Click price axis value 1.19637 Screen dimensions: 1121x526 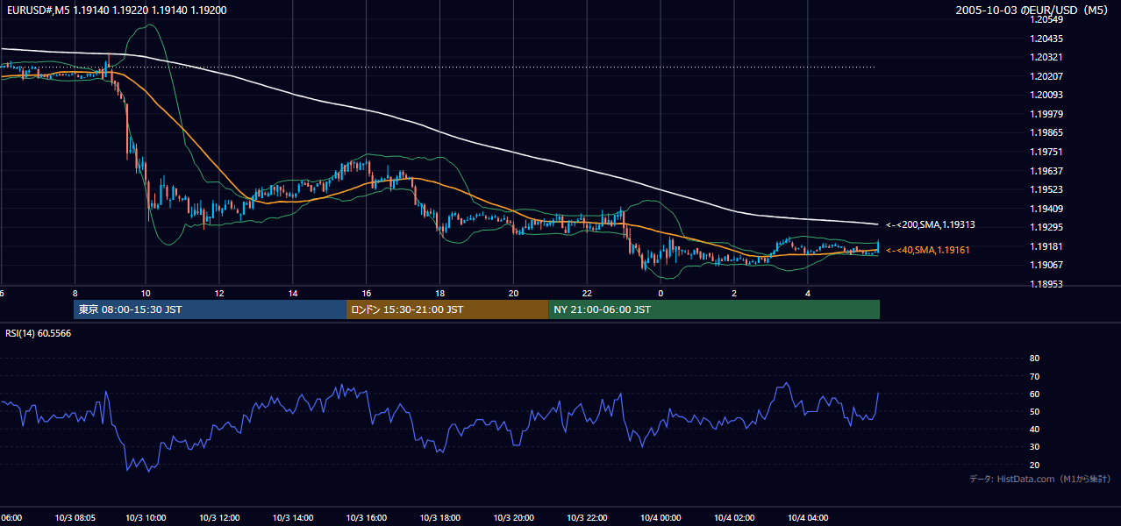(1046, 172)
